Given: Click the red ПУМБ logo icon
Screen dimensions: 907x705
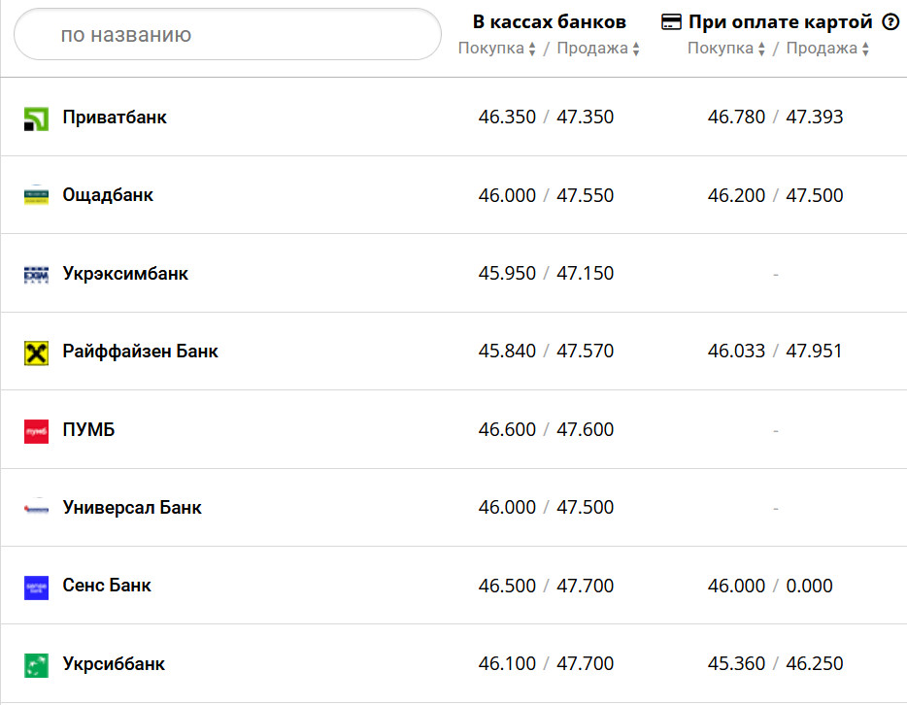Looking at the screenshot, I should point(36,431).
